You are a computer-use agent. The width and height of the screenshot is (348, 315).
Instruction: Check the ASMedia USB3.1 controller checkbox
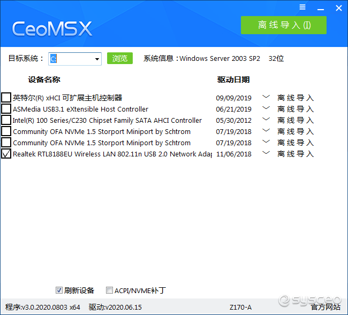coord(6,109)
